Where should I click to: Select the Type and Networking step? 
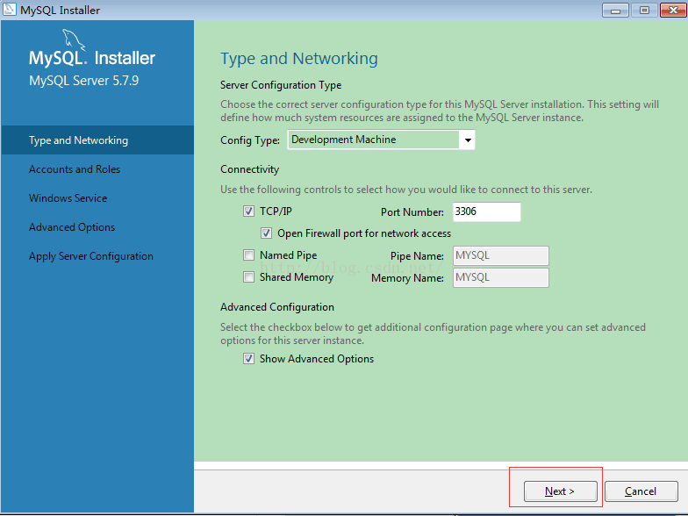97,140
